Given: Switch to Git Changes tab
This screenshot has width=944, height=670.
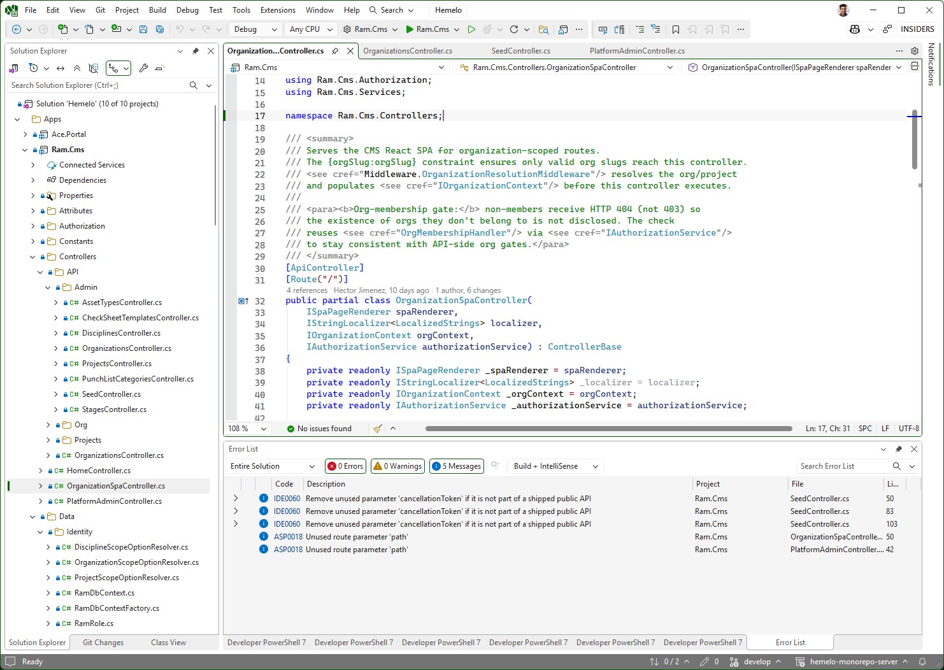Looking at the screenshot, I should pyautogui.click(x=103, y=643).
